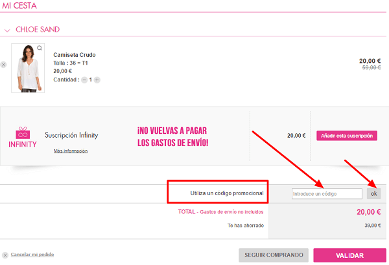Decrease quantity with the minus button
The image size is (389, 265).
tap(84, 80)
